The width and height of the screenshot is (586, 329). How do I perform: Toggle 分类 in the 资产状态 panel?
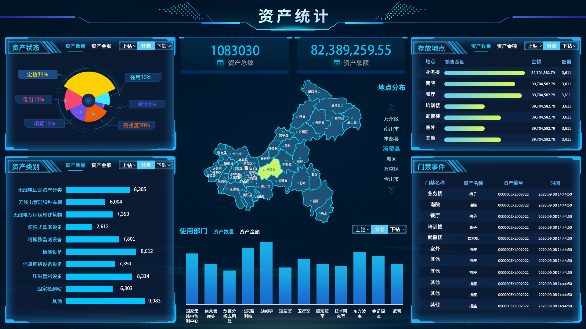coord(146,46)
